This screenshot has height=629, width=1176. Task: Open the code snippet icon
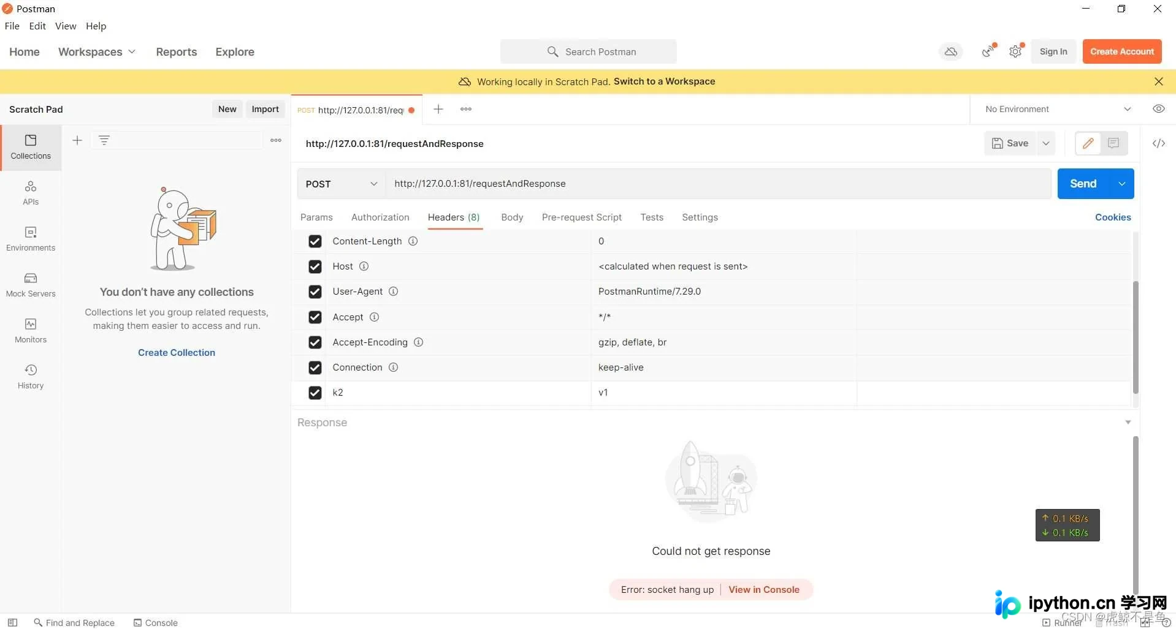(1159, 143)
